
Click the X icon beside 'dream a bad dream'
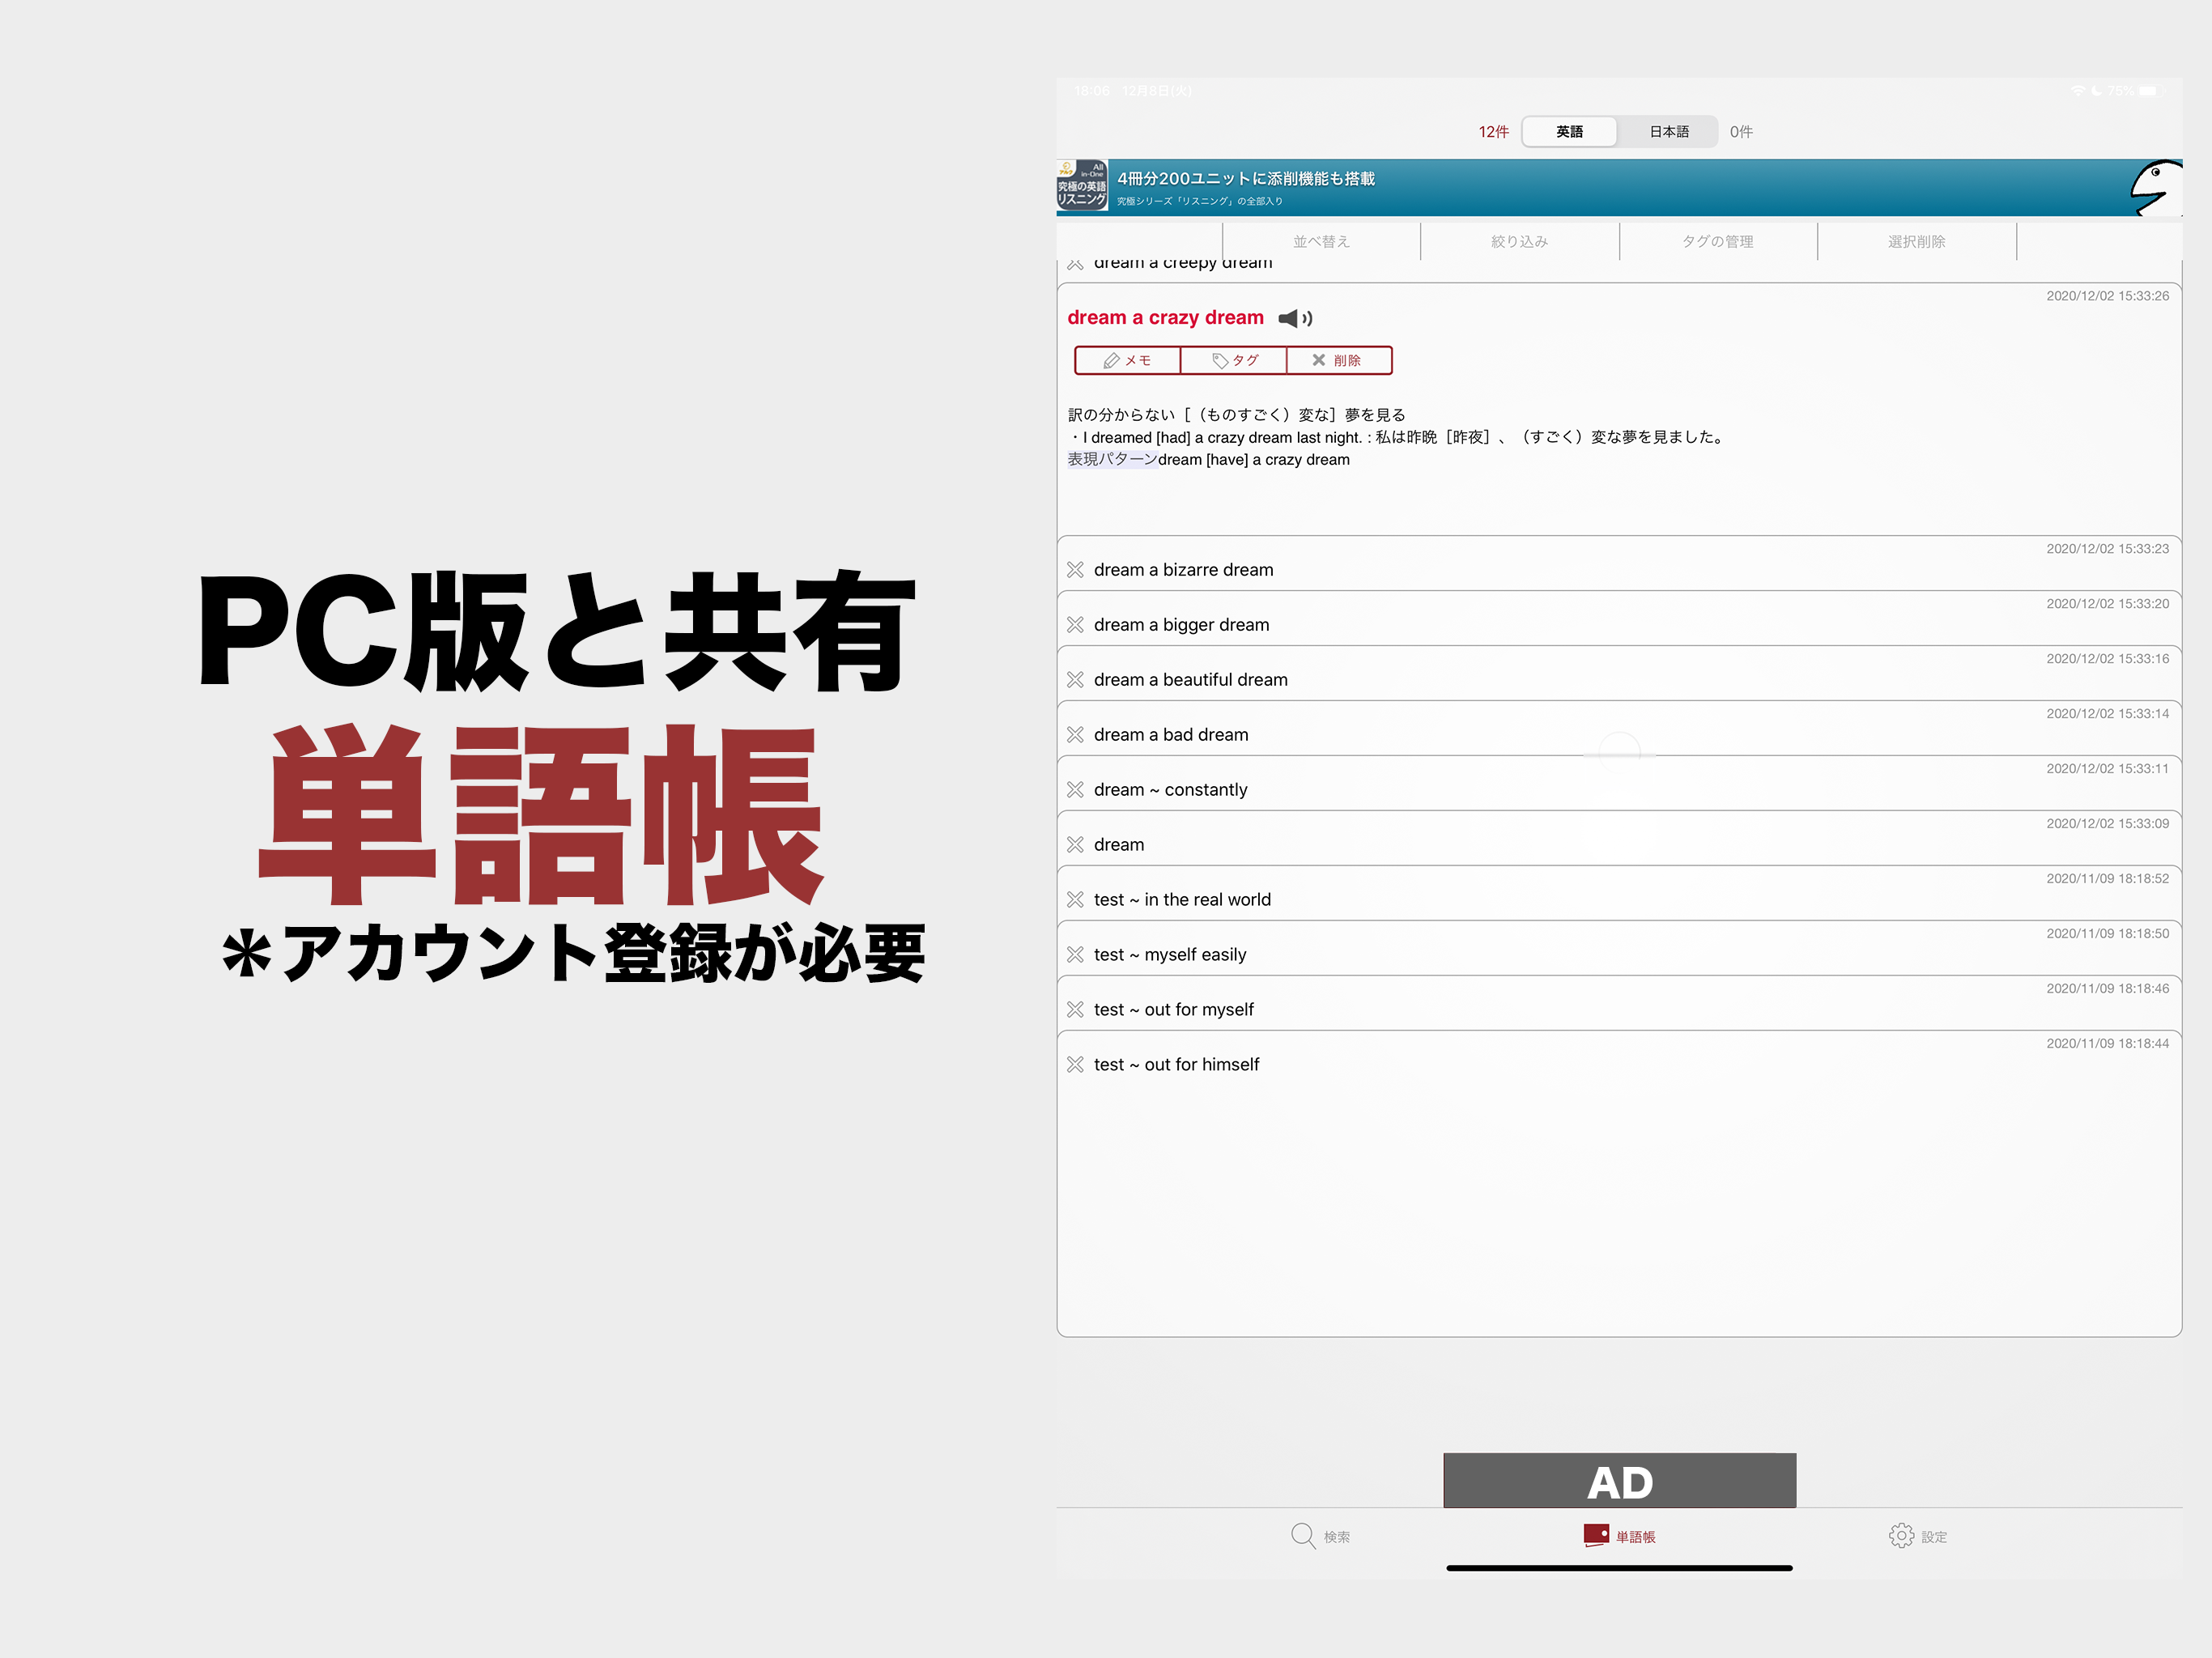[1075, 735]
